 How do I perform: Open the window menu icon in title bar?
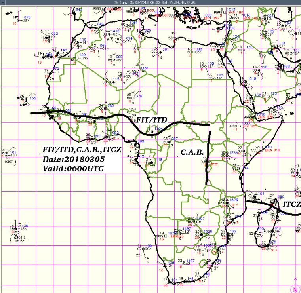click(3, 2)
